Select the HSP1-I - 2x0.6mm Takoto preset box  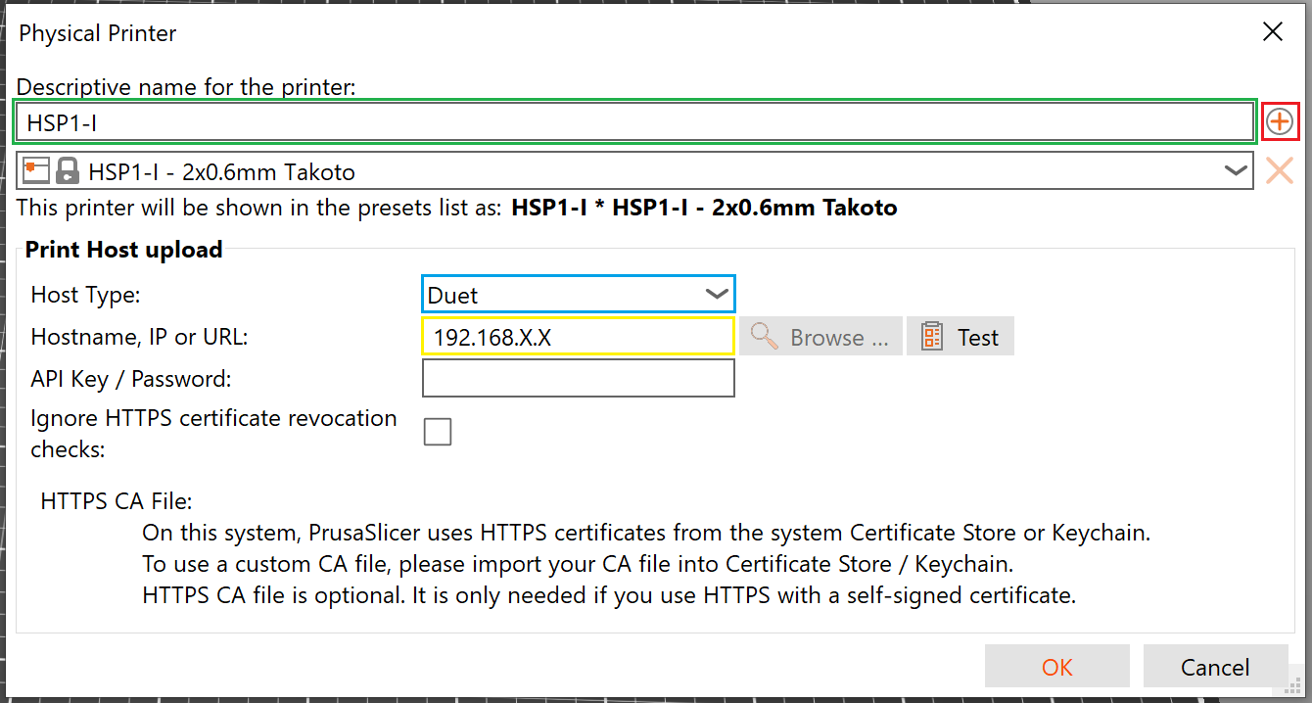636,171
